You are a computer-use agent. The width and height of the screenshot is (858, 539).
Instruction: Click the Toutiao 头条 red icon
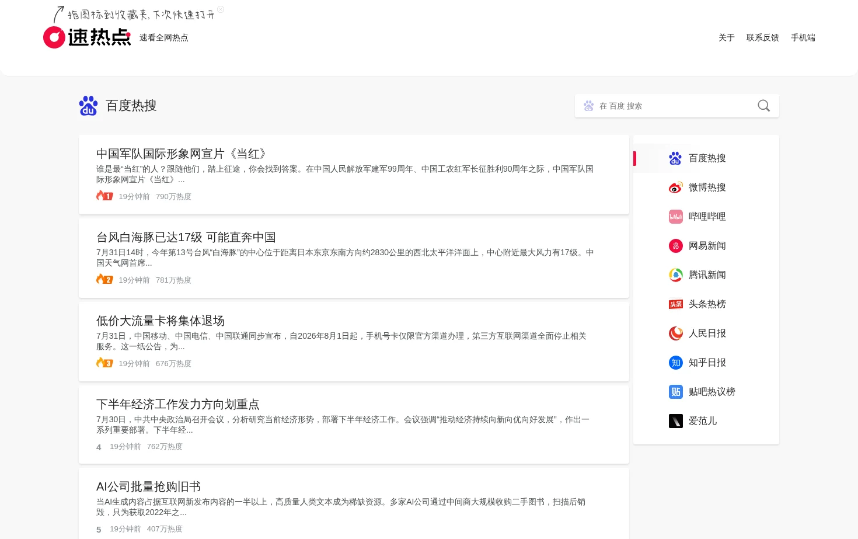pyautogui.click(x=675, y=304)
